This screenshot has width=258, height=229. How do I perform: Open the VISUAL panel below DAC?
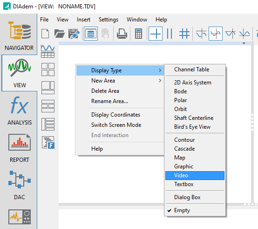click(19, 217)
